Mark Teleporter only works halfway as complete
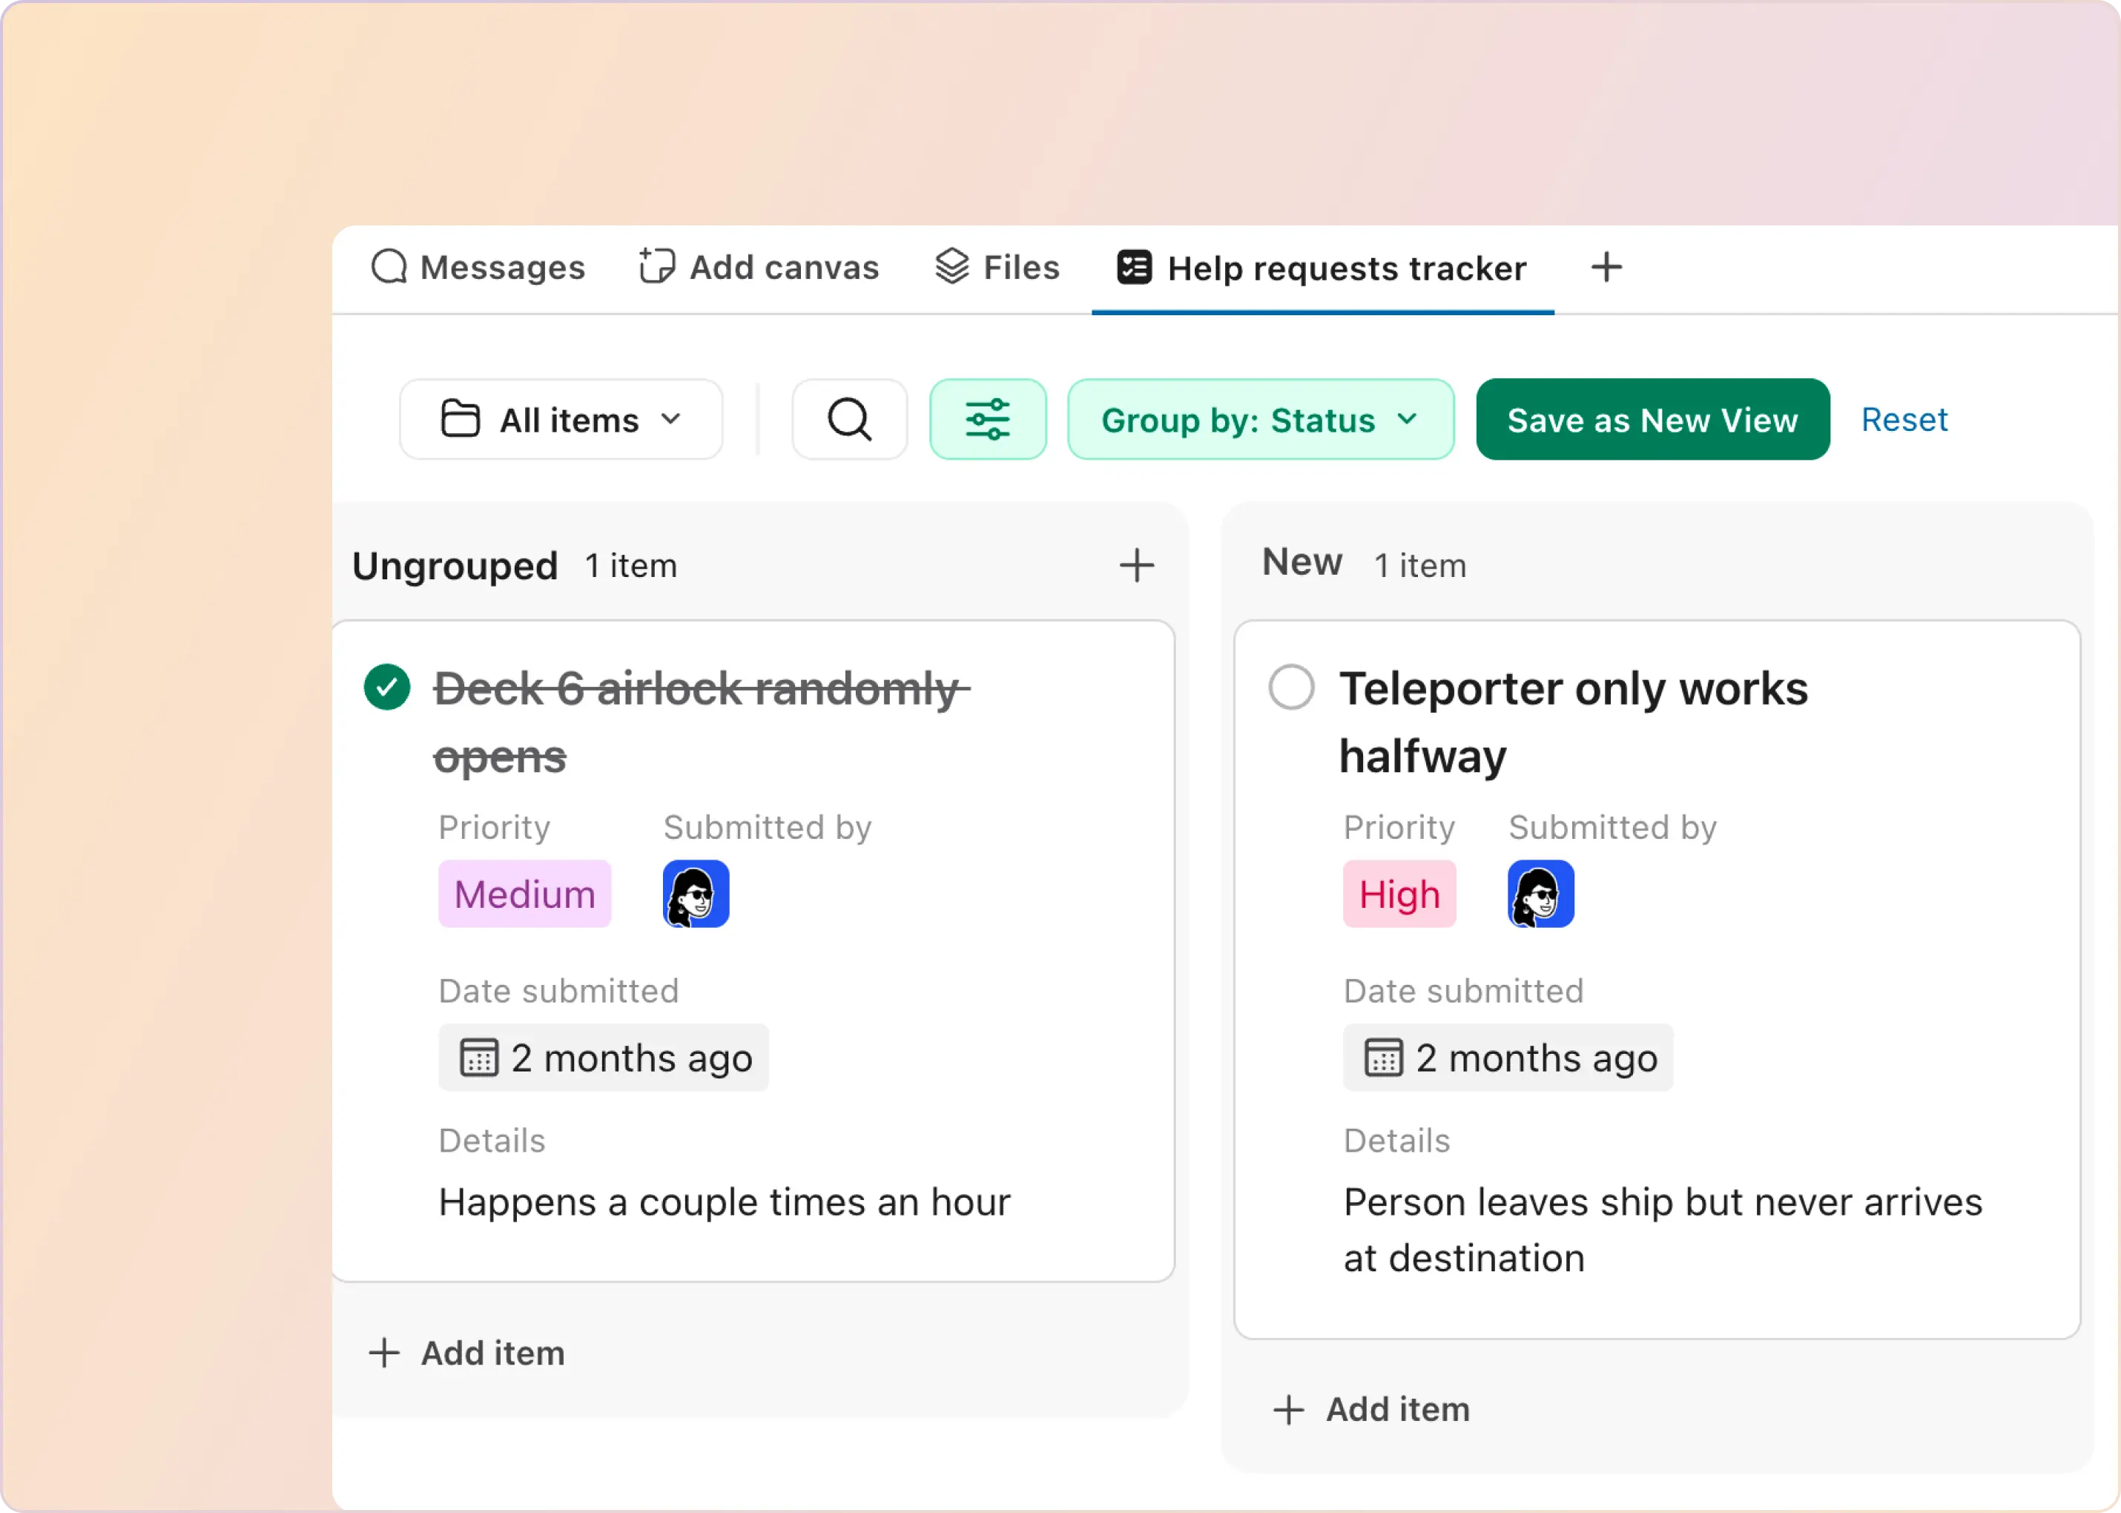This screenshot has width=2121, height=1513. [1291, 687]
